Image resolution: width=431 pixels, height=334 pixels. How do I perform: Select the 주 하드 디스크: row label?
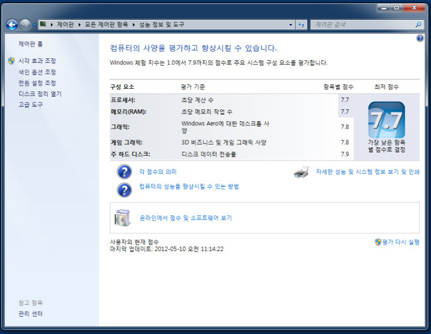click(x=131, y=154)
